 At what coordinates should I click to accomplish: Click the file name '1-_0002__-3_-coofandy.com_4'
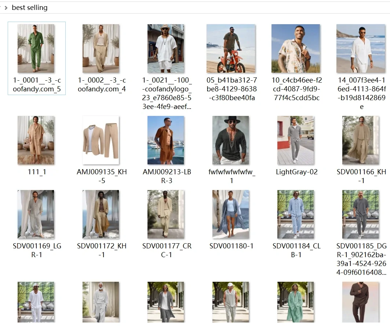(x=102, y=84)
